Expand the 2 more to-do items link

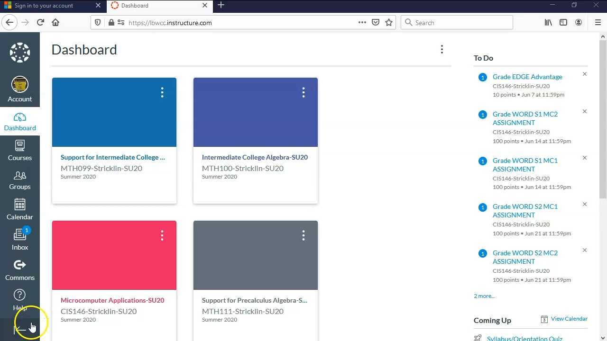point(484,296)
